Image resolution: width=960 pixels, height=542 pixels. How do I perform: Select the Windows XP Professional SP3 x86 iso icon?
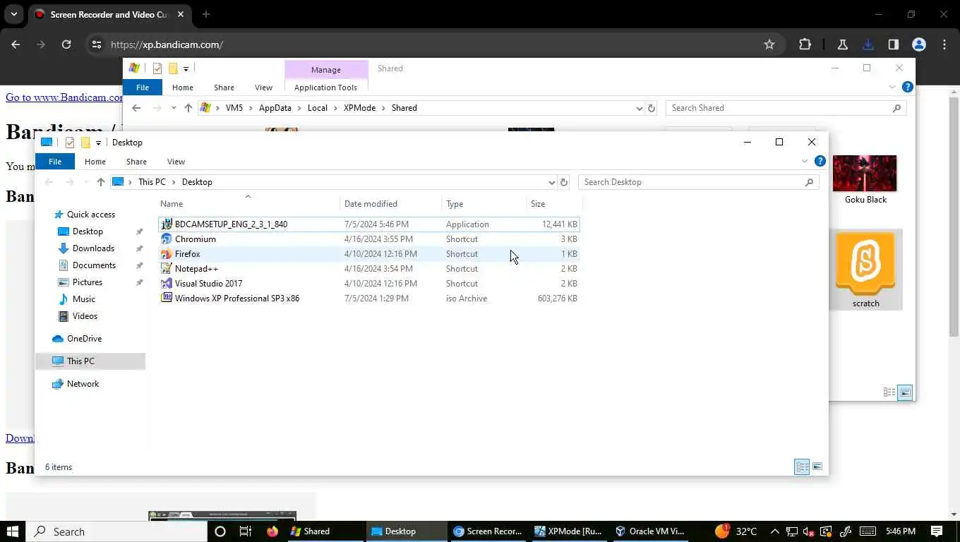167,298
